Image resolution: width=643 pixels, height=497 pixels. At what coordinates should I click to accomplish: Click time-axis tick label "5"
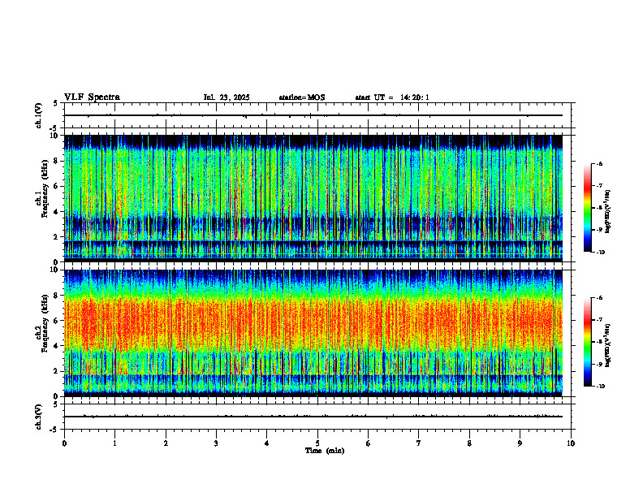[x=317, y=443]
